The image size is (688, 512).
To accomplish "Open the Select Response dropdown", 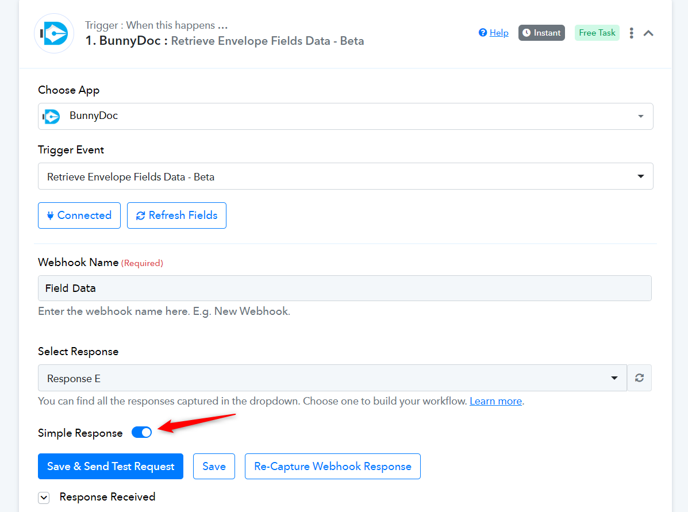I will [332, 378].
